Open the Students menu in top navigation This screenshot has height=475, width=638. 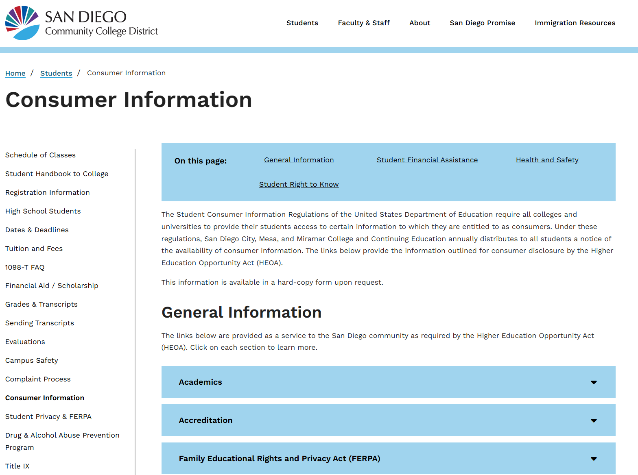point(302,23)
